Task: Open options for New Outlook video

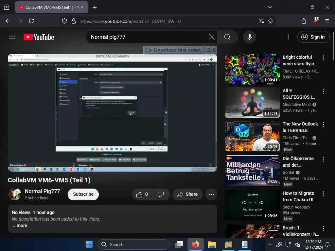Action: pos(323,125)
